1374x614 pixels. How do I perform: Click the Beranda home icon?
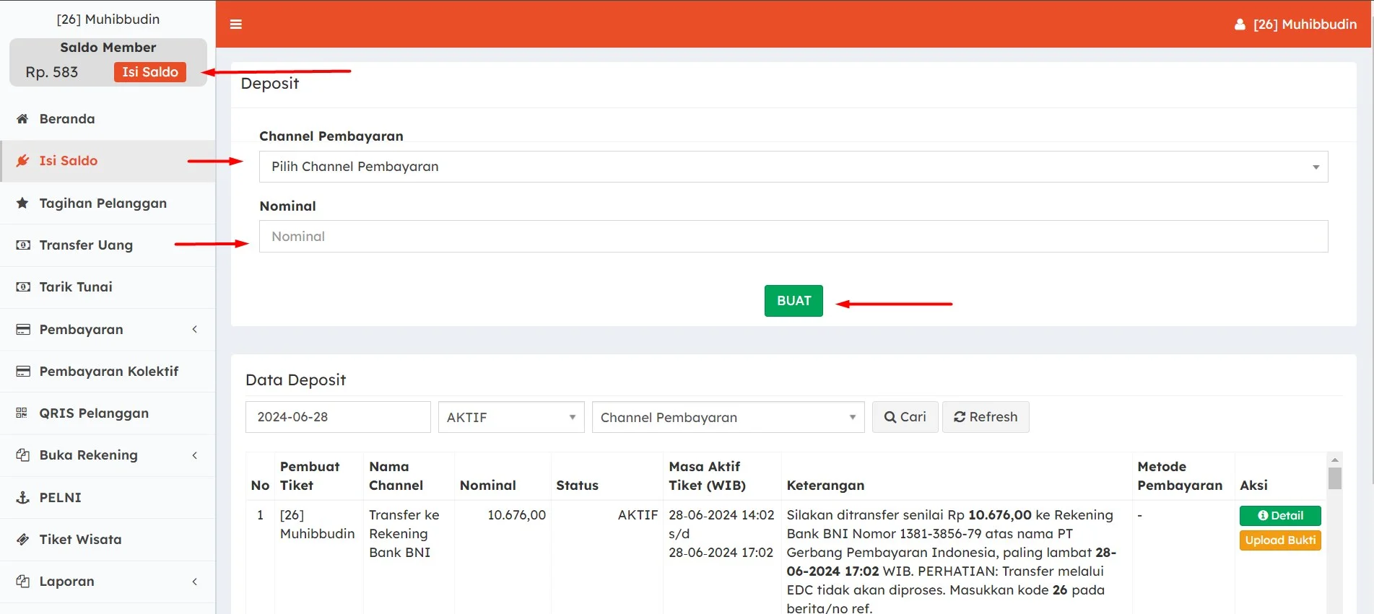point(22,119)
